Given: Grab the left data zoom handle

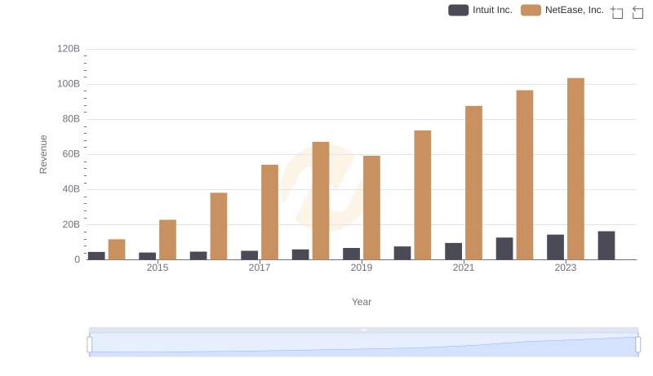Looking at the screenshot, I should click(x=90, y=345).
